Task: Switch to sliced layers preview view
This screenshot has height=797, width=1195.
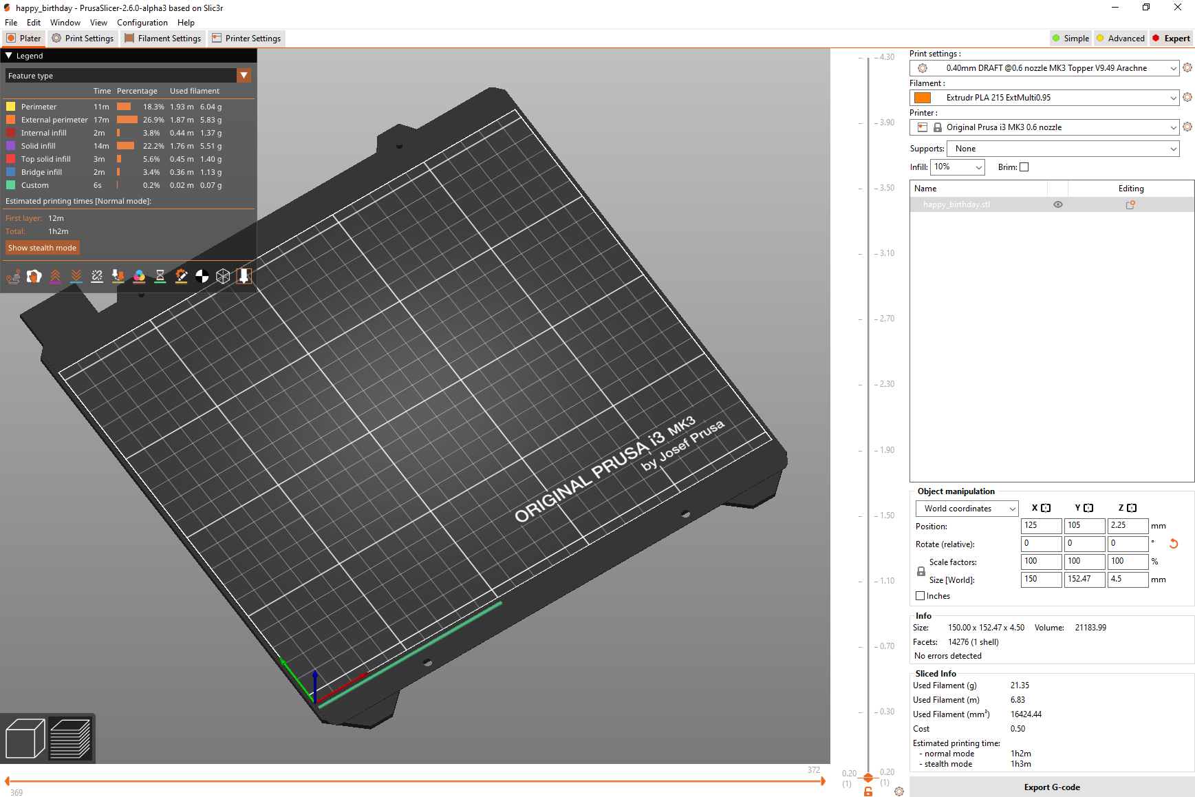Action: 70,738
